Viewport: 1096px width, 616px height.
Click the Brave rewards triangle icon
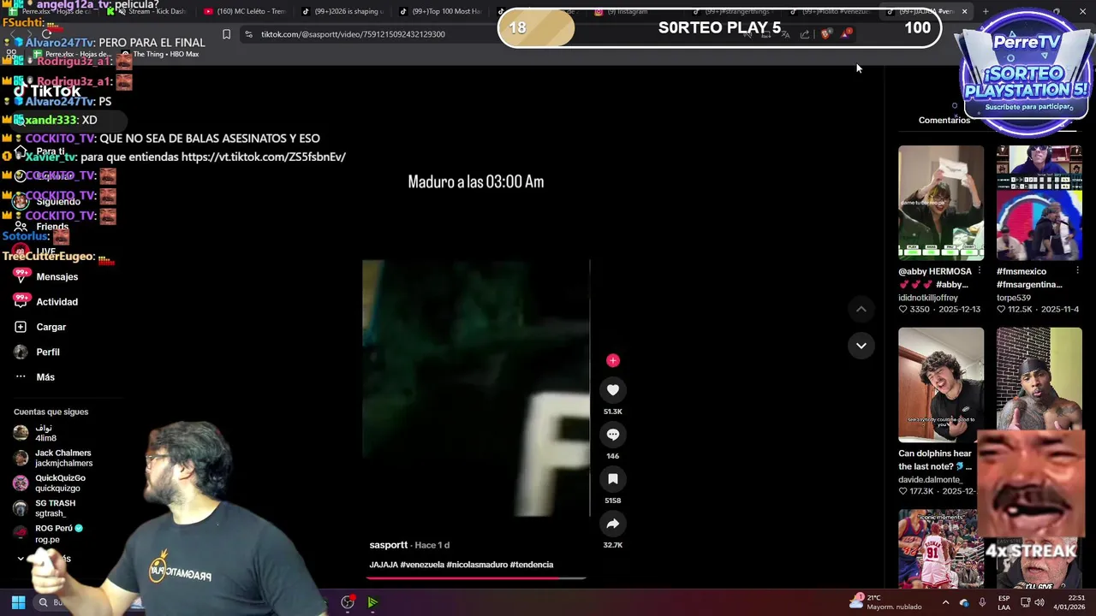tap(846, 34)
